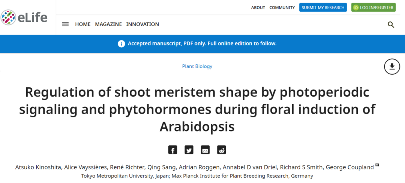
Task: Visit the COMMUNITY link
Action: point(282,7)
